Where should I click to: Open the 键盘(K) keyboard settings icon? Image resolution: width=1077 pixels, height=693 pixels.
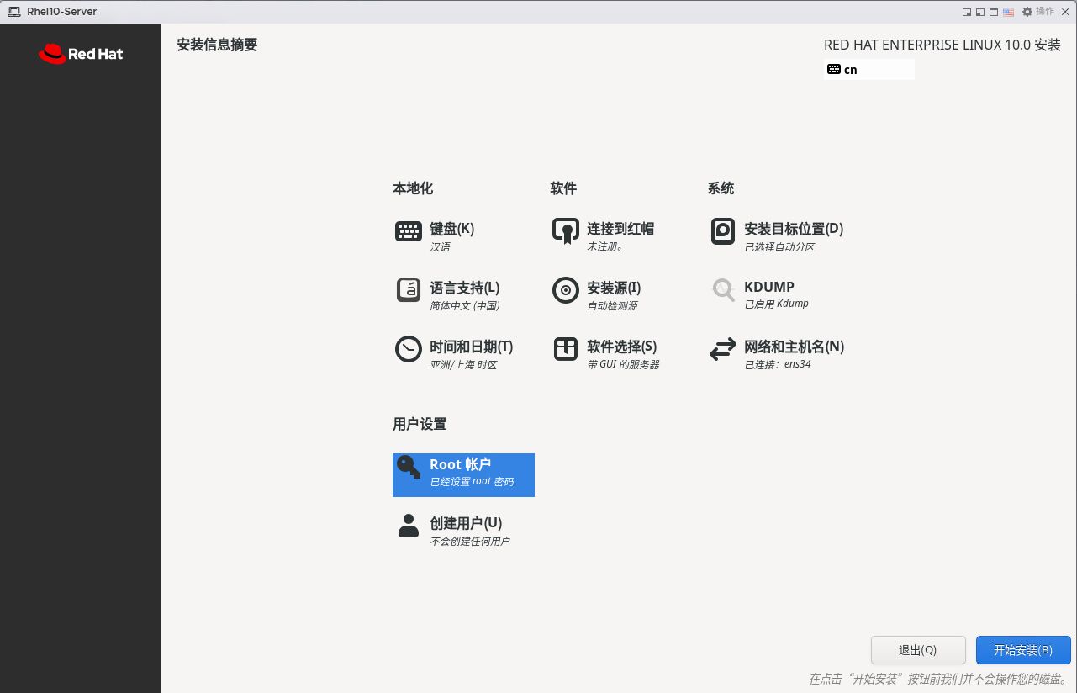tap(409, 231)
